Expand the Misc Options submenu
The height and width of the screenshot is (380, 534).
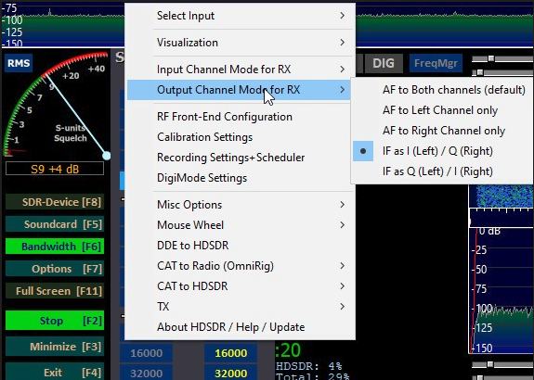[x=240, y=205]
